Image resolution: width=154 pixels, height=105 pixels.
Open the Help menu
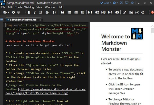tap(60, 7)
